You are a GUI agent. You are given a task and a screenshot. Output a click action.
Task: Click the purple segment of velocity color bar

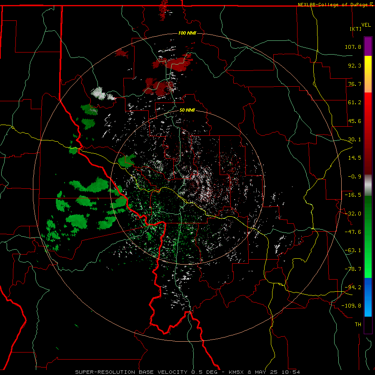(x=368, y=46)
